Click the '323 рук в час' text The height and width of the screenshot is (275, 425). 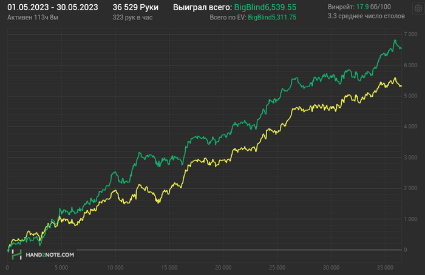click(x=132, y=18)
